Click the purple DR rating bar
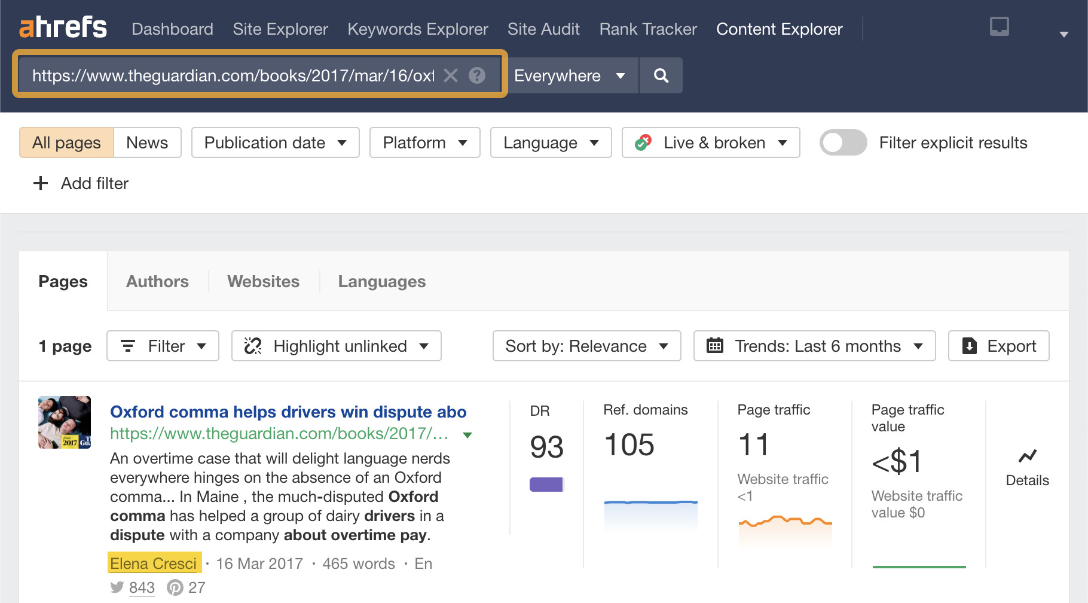Viewport: 1088px width, 603px height. [546, 483]
